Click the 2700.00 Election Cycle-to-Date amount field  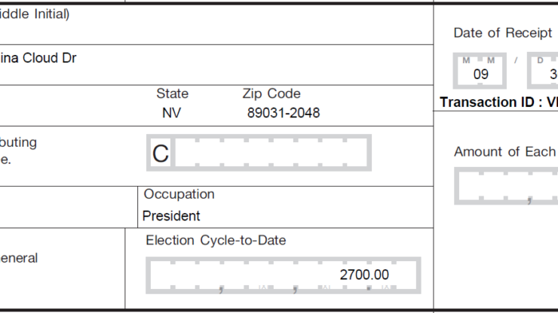coord(284,275)
